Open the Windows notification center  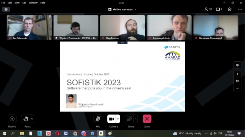(239, 134)
